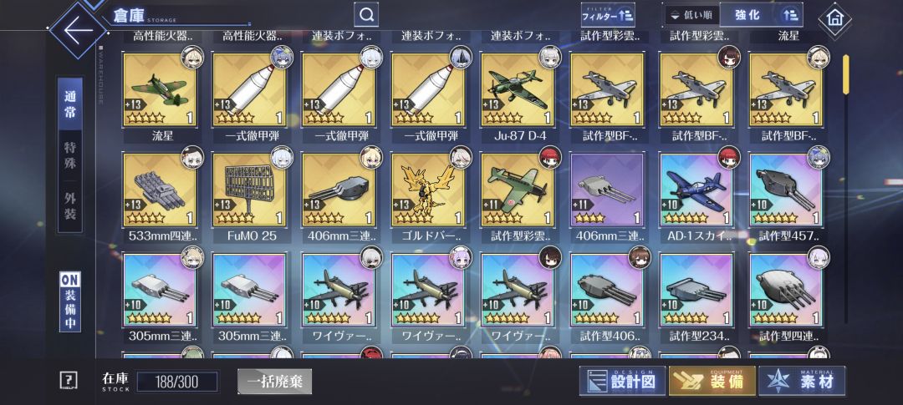
Task: Open the フィルター filter options
Action: pos(608,16)
